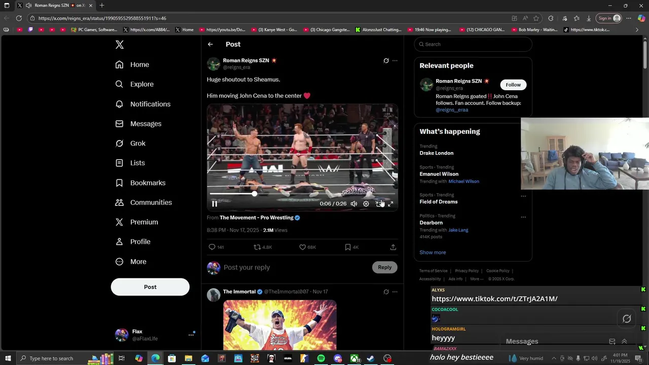The height and width of the screenshot is (365, 649).
Task: Go back with the Post arrow
Action: 210,45
